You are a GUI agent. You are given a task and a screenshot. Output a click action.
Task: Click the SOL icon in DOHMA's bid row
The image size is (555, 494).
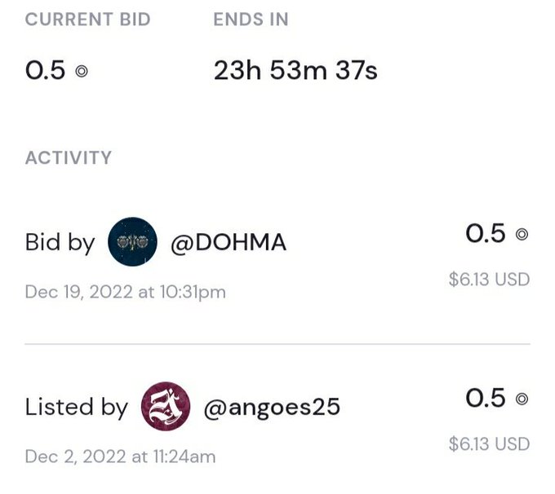tap(522, 235)
